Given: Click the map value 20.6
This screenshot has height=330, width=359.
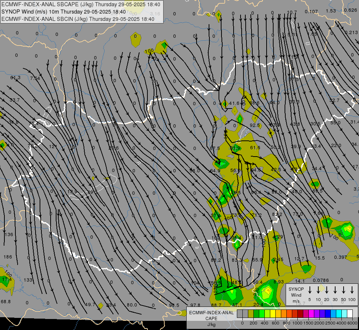Looking at the screenshot, I should tap(114, 148).
